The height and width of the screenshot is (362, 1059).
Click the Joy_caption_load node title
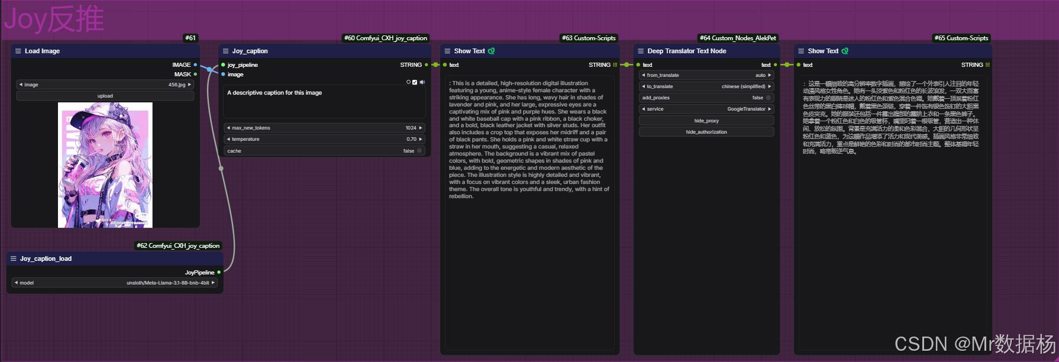click(46, 258)
